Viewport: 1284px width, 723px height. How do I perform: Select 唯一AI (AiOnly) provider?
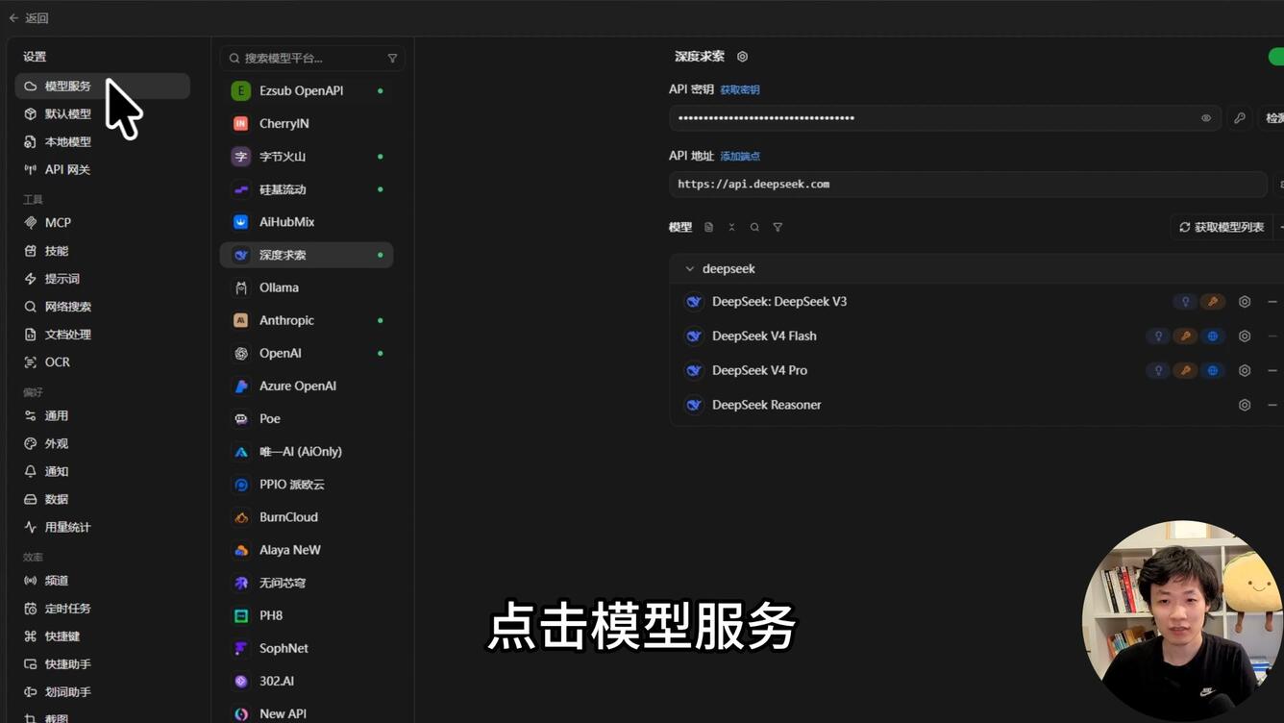(x=307, y=451)
